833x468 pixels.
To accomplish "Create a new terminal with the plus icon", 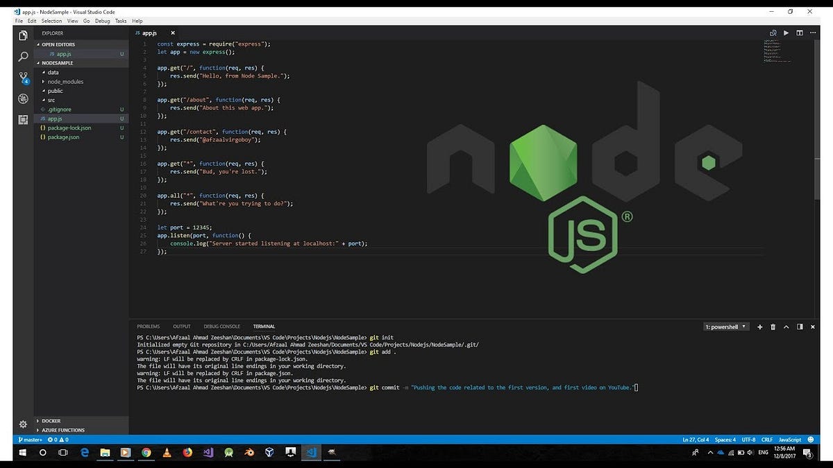I will [759, 327].
